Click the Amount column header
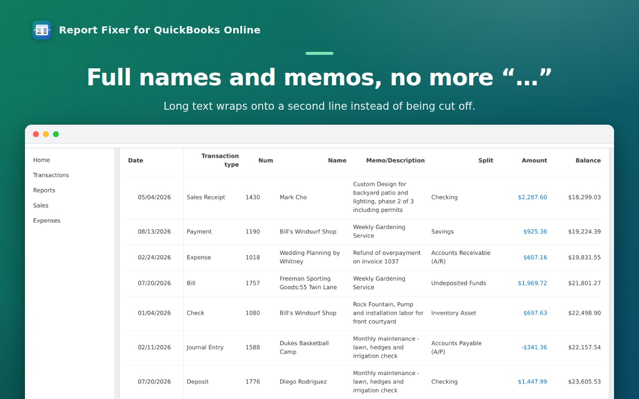The height and width of the screenshot is (399, 639). tap(534, 161)
